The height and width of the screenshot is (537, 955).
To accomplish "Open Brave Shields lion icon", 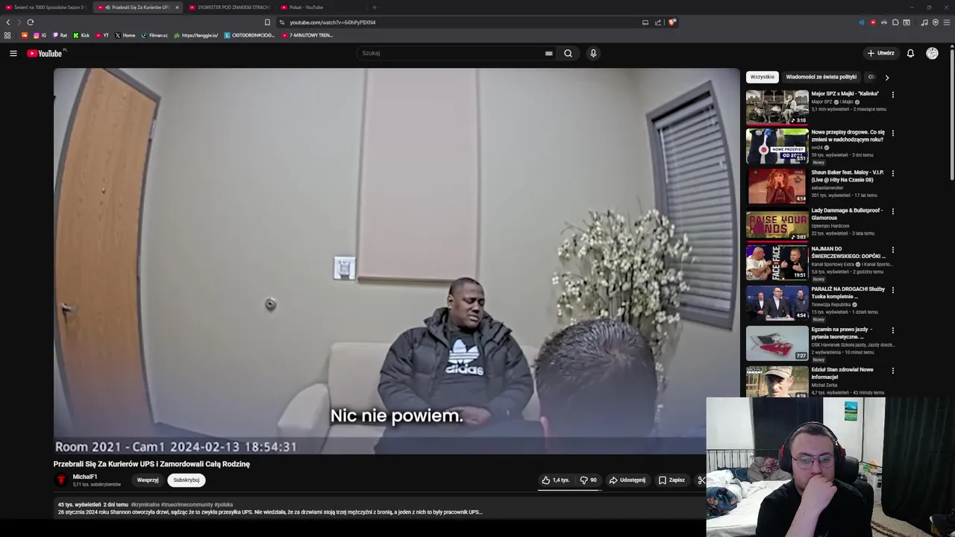I will (x=671, y=22).
